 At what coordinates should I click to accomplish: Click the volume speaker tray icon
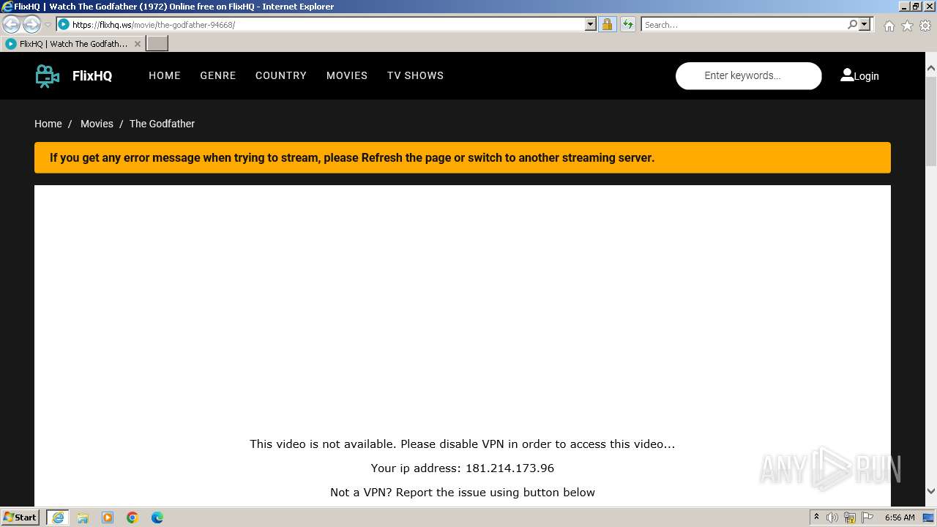(x=832, y=517)
